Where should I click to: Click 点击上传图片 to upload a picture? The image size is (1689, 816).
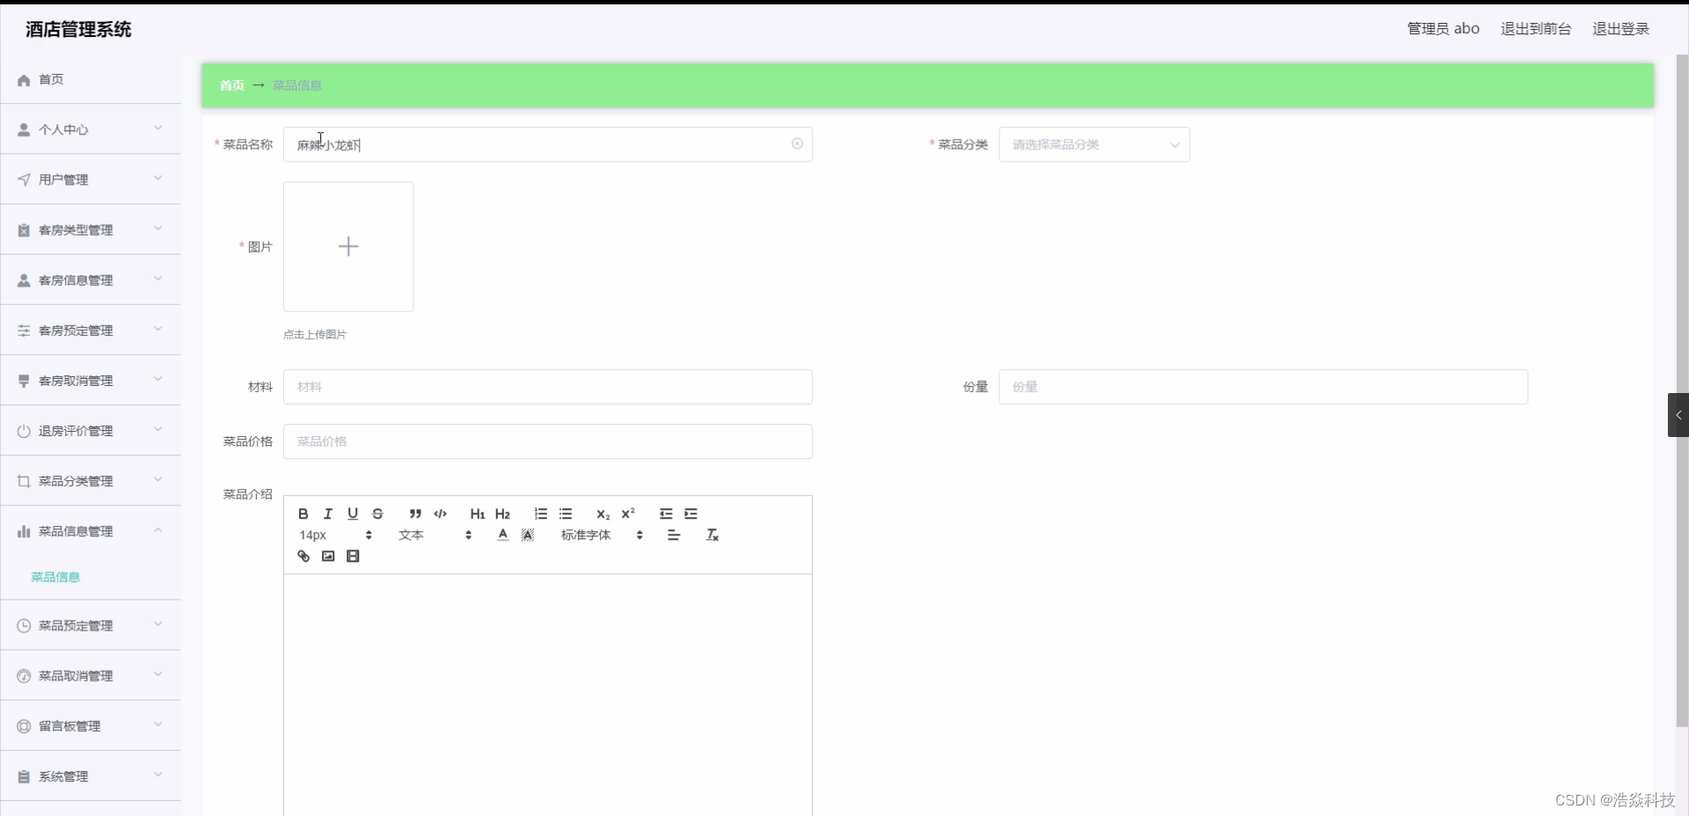tap(314, 334)
